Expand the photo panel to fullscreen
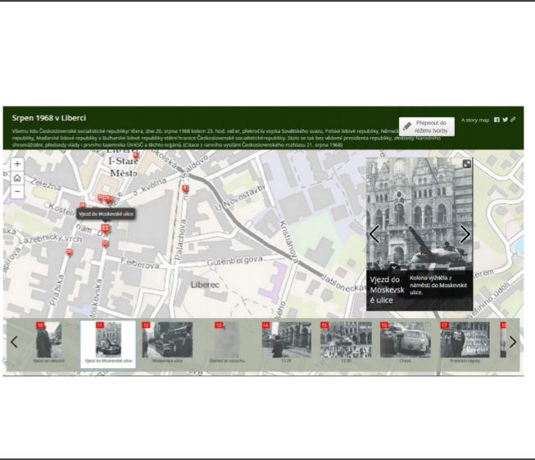Screen dimensions: 535x460 point(467,164)
